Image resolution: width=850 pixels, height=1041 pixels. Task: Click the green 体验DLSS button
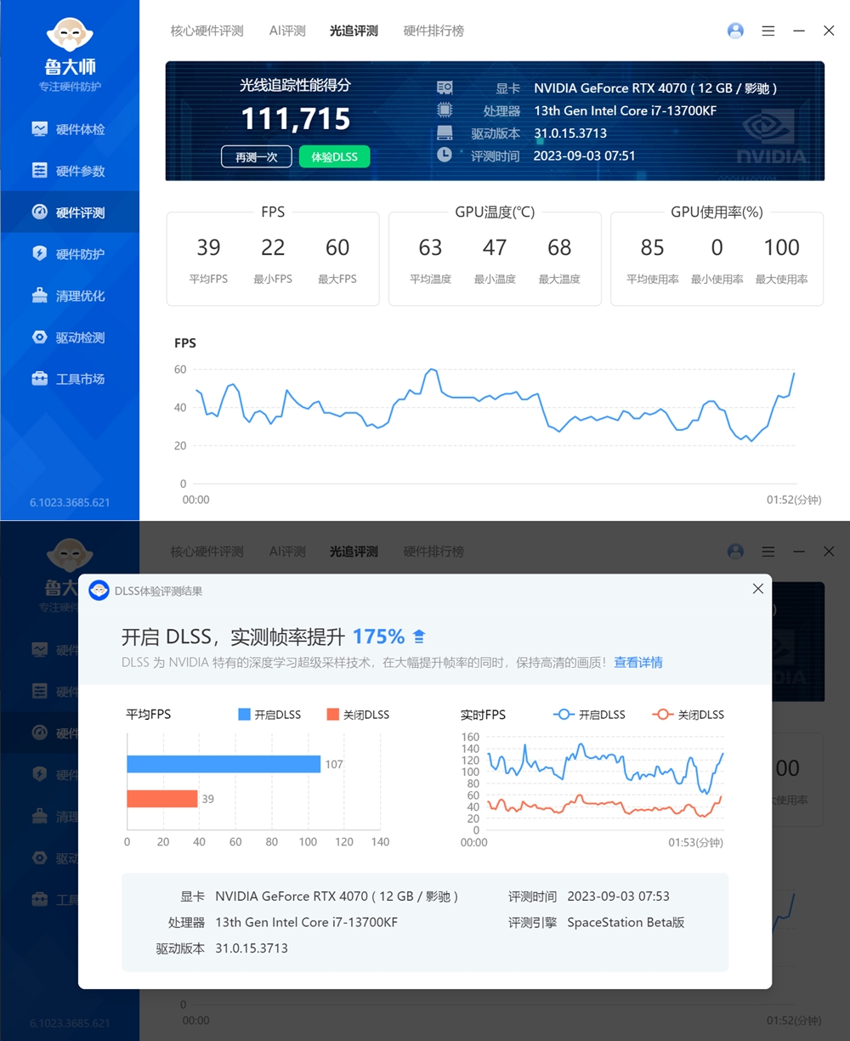click(334, 157)
